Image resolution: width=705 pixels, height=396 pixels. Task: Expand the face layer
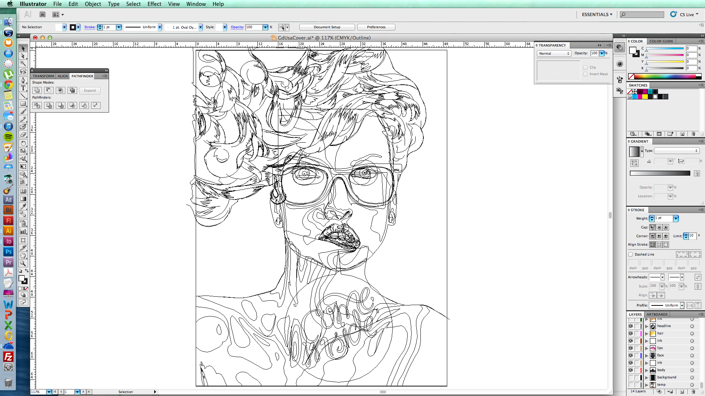pyautogui.click(x=647, y=355)
